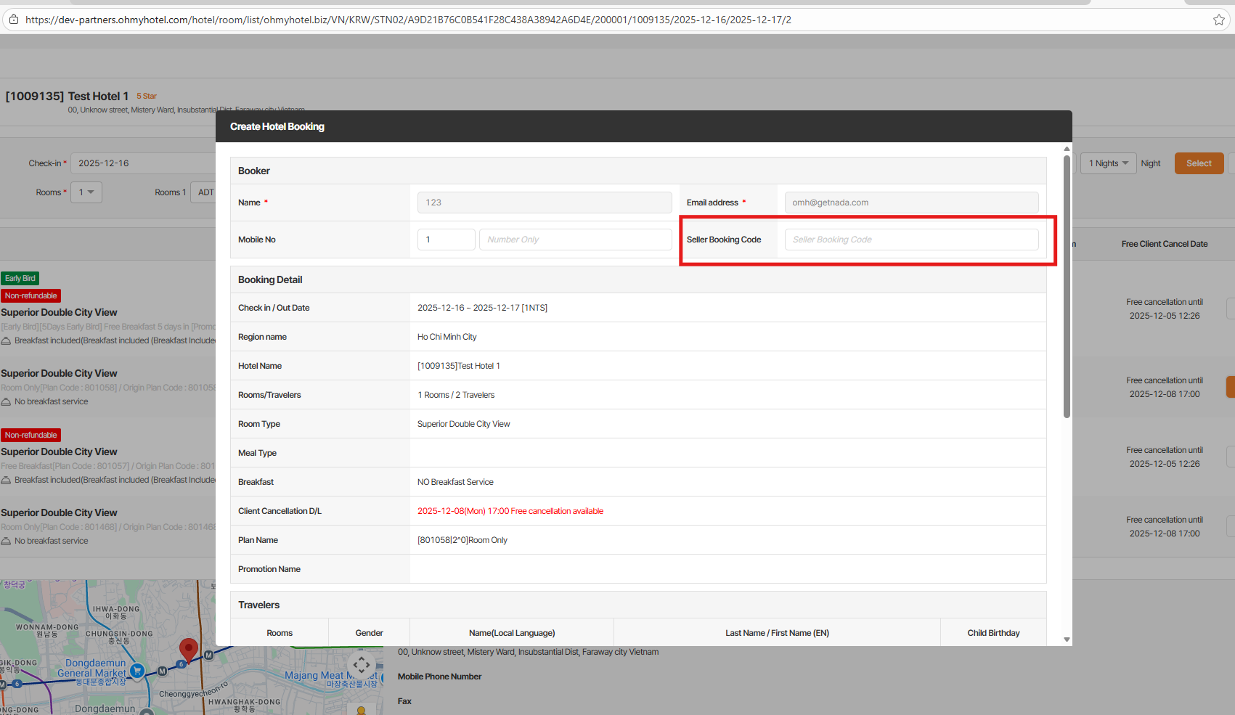This screenshot has width=1235, height=715.
Task: Click the Dongdaemun General Market shopping marker
Action: pos(137,671)
